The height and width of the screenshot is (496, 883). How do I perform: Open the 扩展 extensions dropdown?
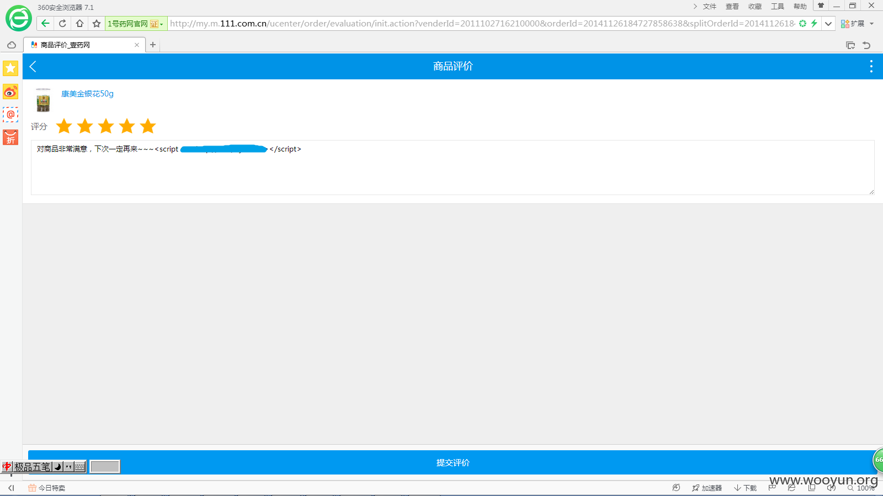coord(858,24)
